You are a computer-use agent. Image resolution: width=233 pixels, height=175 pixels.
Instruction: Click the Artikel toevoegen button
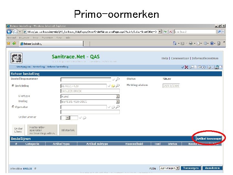pyautogui.click(x=209, y=139)
